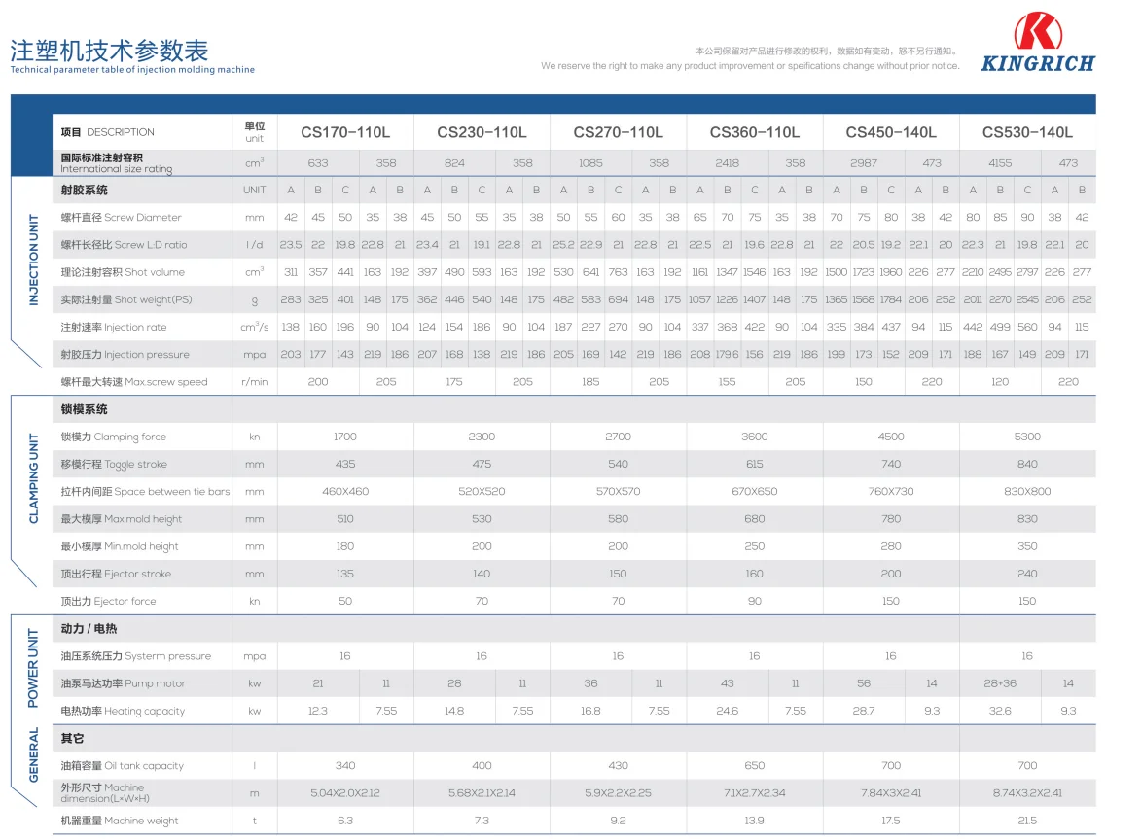Click the Oil tank capacity row label
1142x839 pixels.
coord(122,766)
